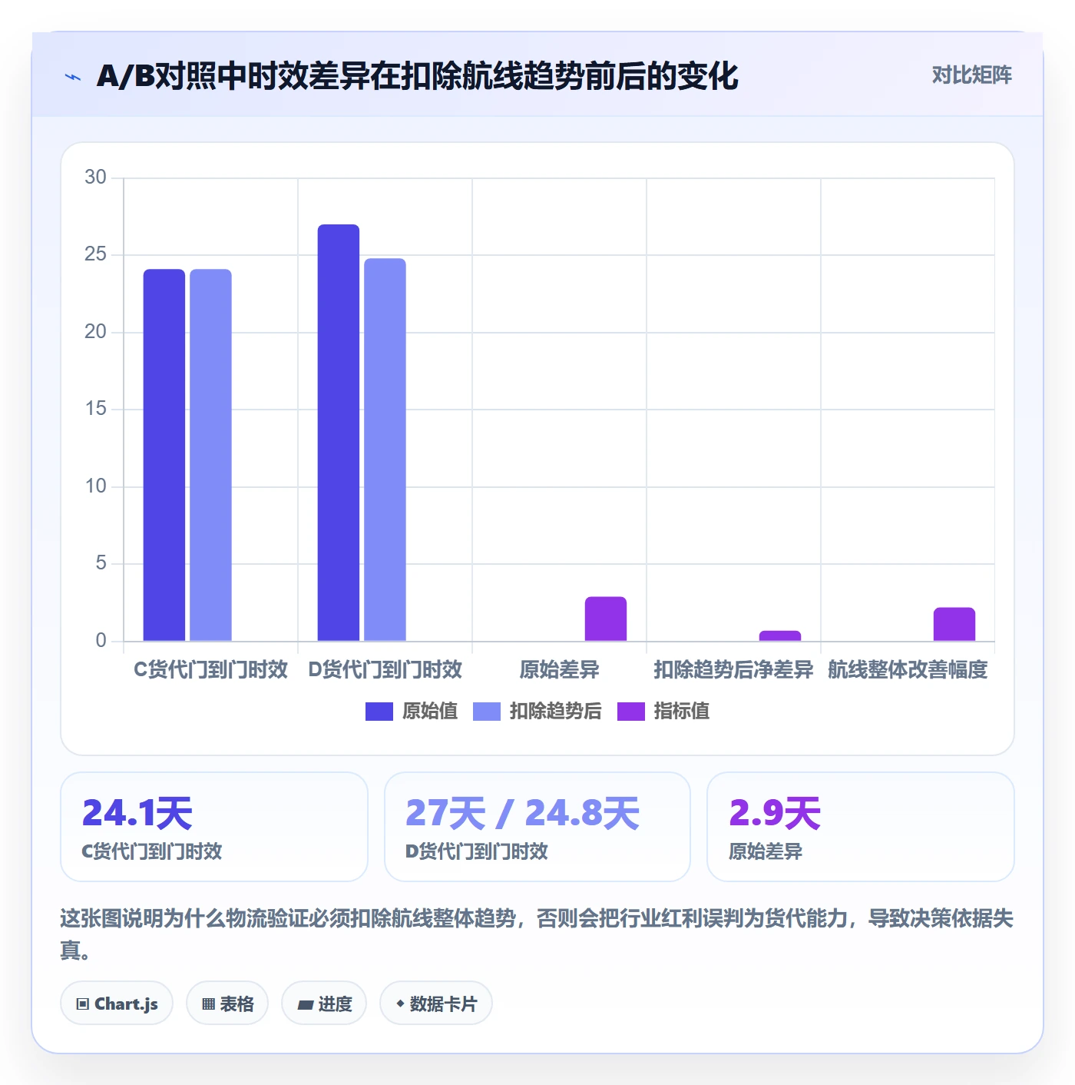The height and width of the screenshot is (1085, 1075).
Task: Click the C货代门到门时效 card label
Action: [x=152, y=851]
